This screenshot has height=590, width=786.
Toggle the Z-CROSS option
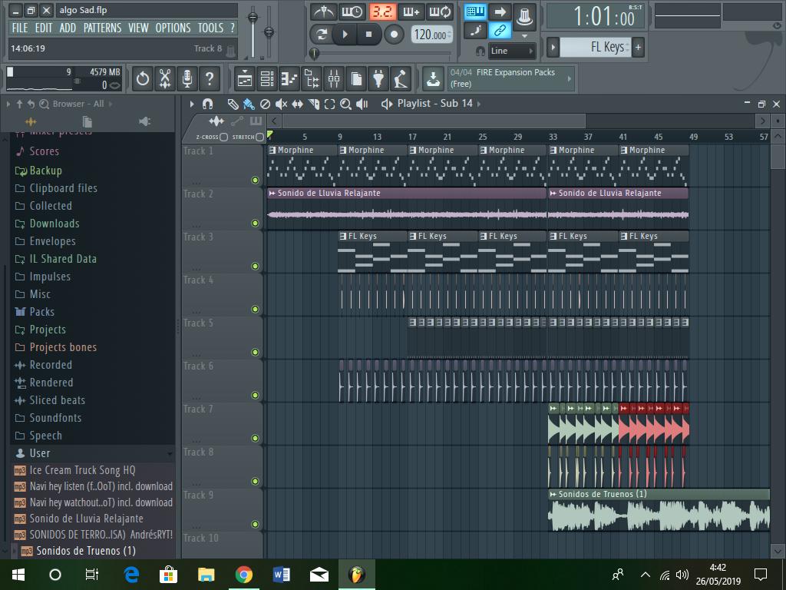[223, 137]
